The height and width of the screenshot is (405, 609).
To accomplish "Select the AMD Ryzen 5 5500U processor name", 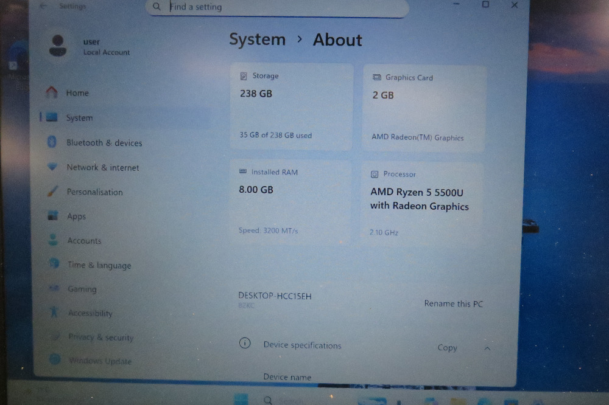I will tap(420, 199).
